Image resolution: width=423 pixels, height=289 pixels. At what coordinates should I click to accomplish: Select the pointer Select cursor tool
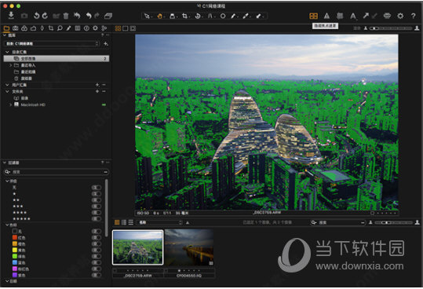click(147, 16)
